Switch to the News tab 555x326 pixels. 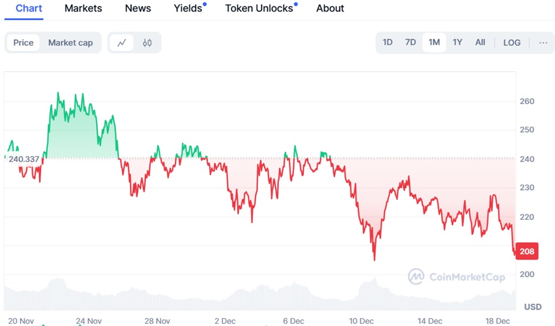coord(138,9)
